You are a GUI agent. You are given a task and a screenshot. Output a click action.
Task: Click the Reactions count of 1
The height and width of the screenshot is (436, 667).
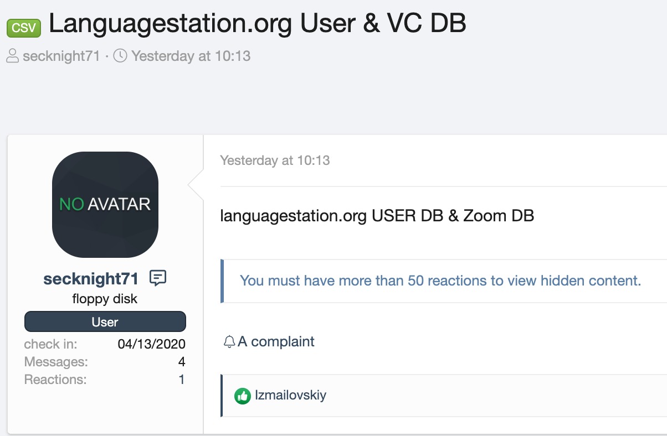click(182, 380)
